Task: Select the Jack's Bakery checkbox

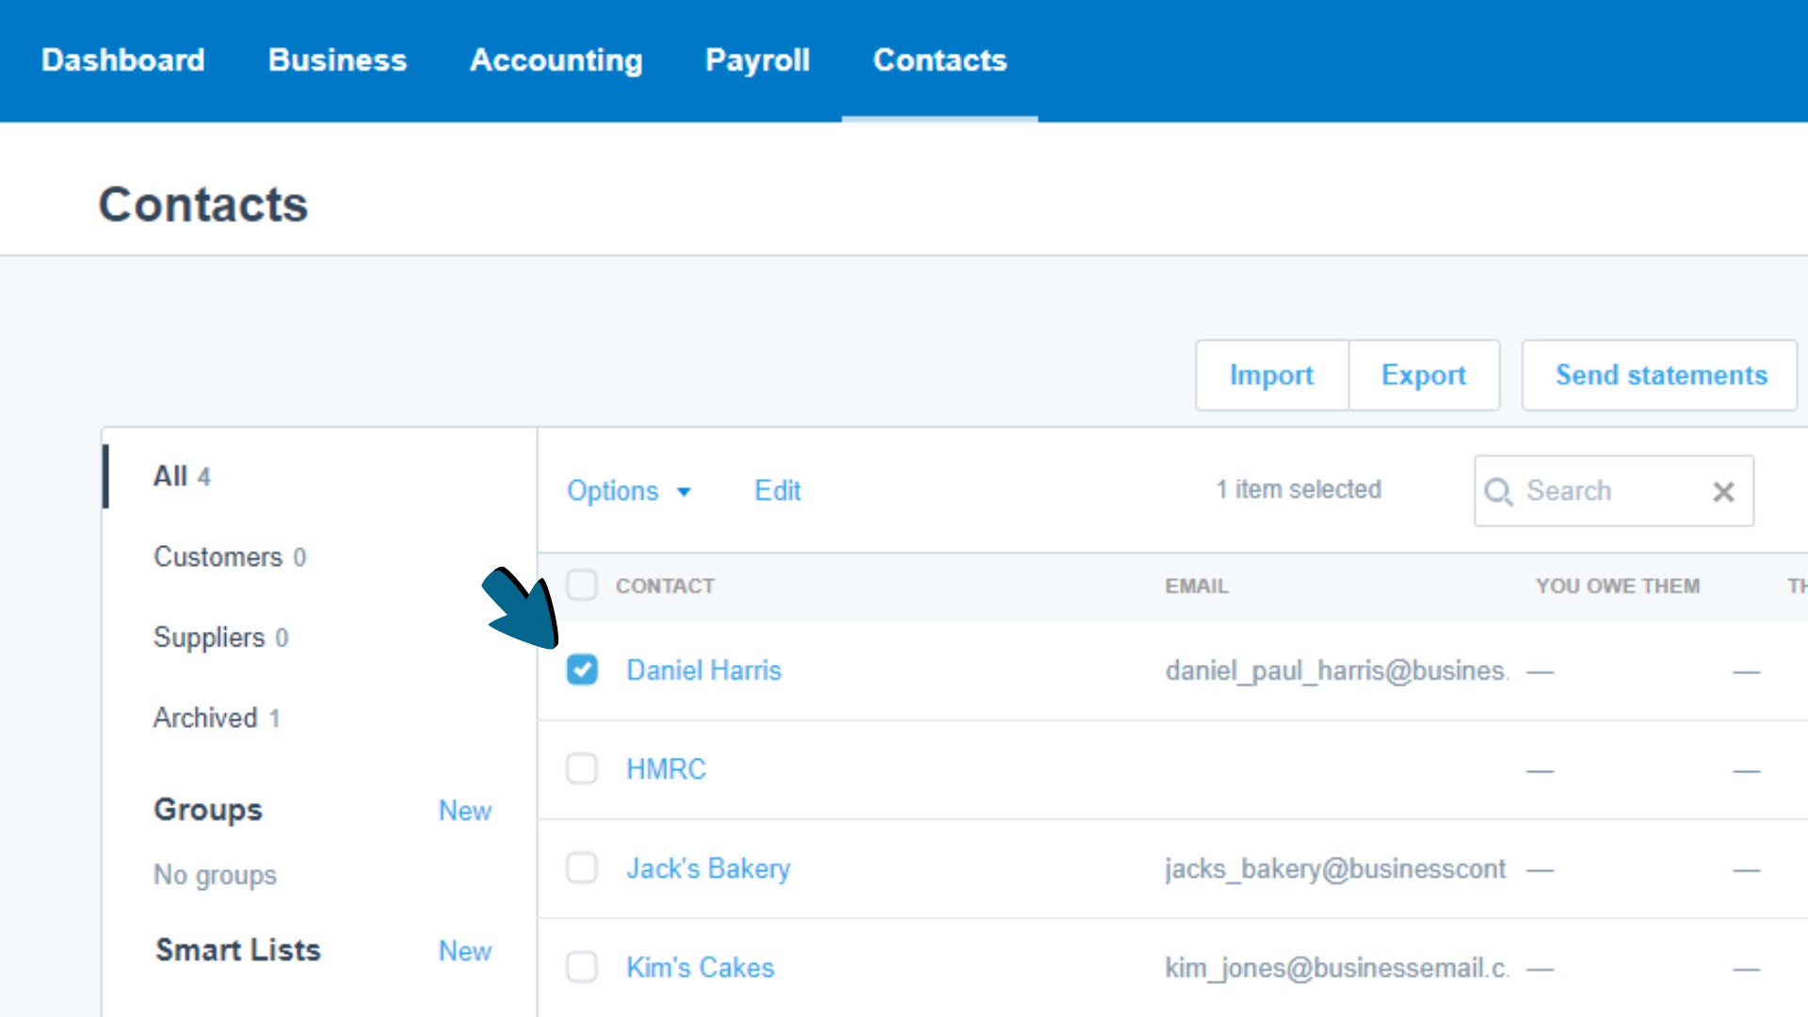Action: tap(582, 868)
